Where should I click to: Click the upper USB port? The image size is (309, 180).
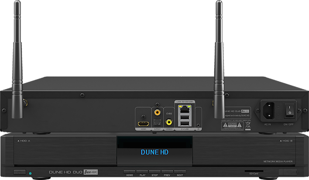[185, 117]
